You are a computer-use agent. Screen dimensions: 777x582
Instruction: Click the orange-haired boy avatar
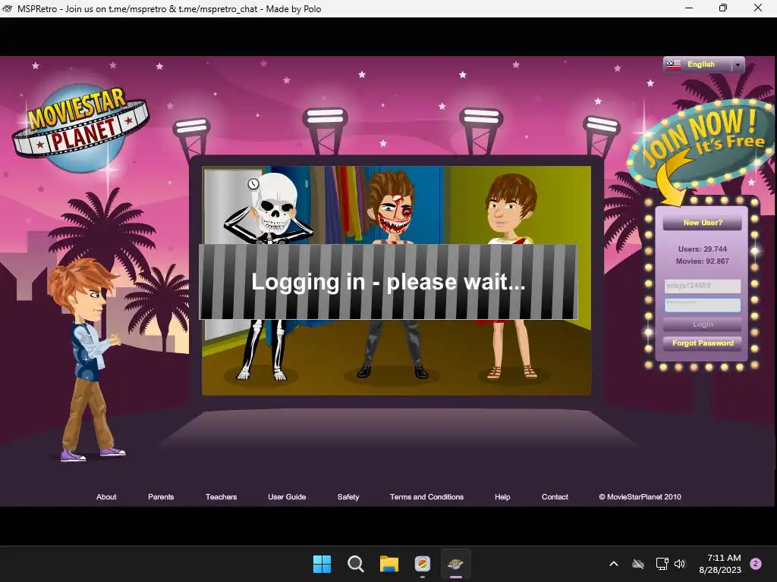pos(87,358)
